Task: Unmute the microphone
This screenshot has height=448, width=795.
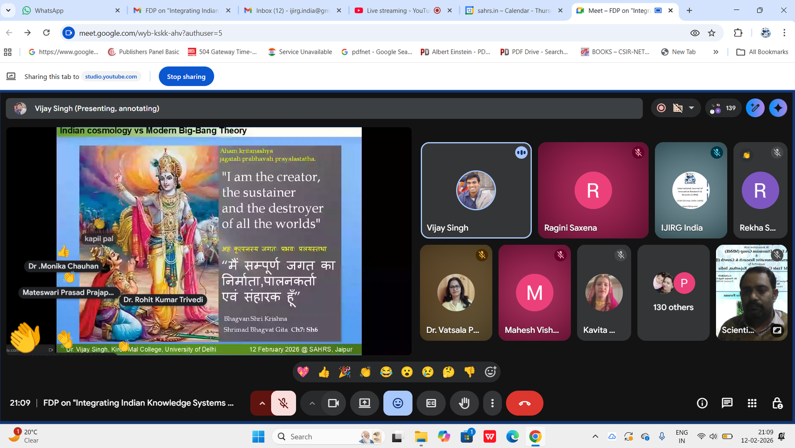Action: pyautogui.click(x=284, y=403)
